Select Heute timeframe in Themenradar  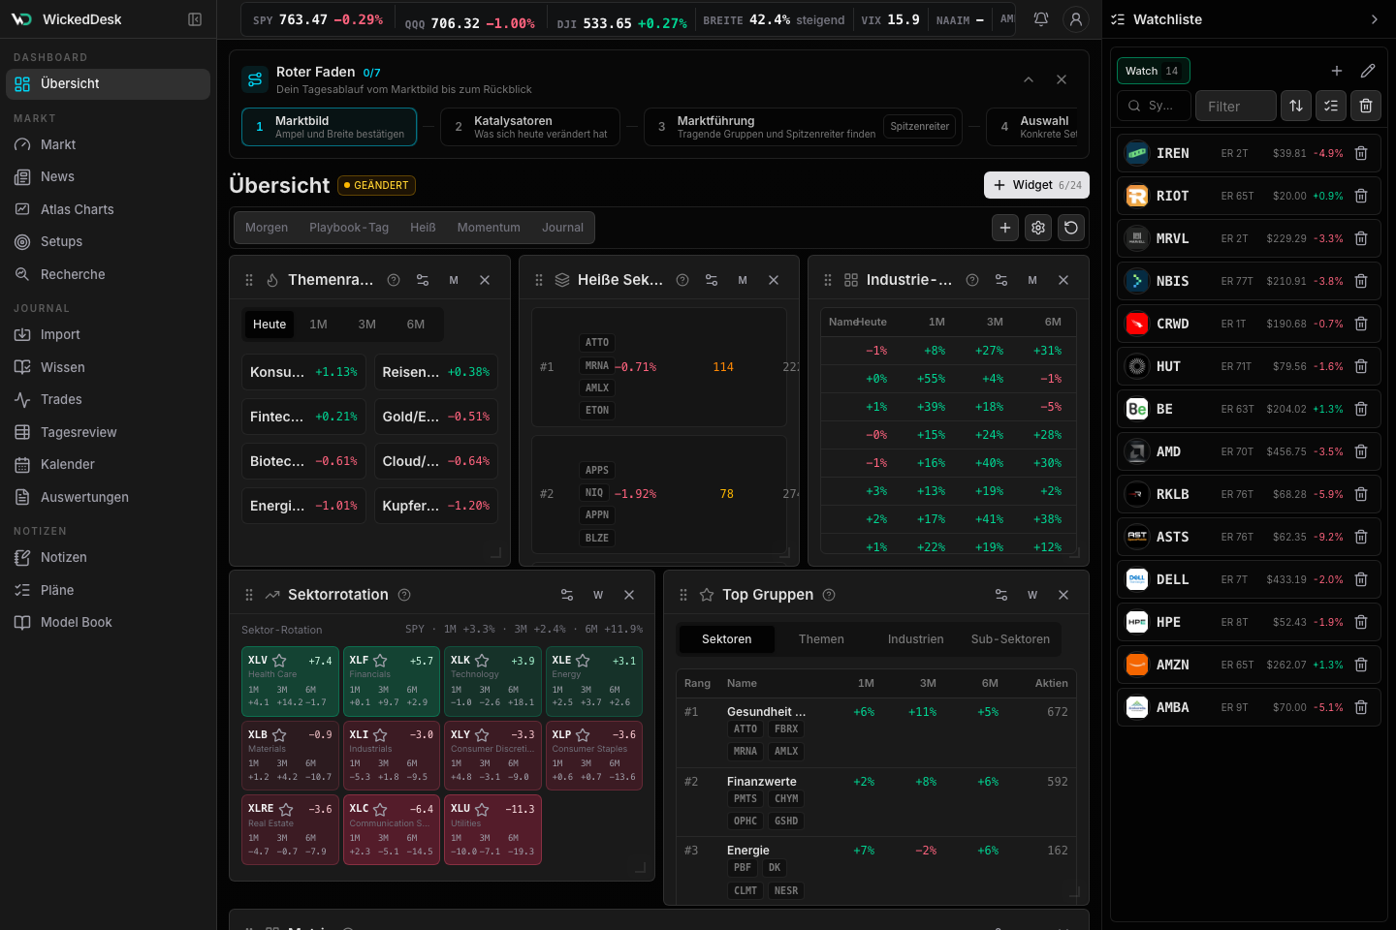tap(270, 325)
